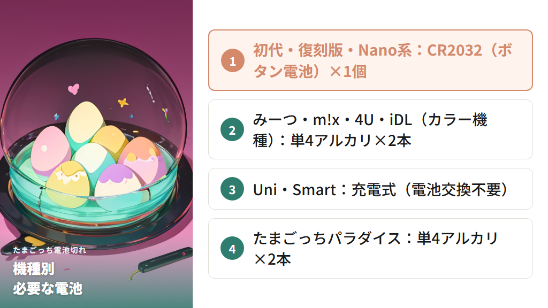
Task: Click the orange number 1 badge
Action: pos(232,61)
